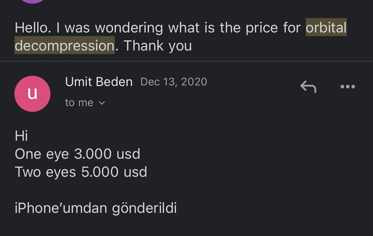Tap the '3.000' amount in the reply

(93, 154)
